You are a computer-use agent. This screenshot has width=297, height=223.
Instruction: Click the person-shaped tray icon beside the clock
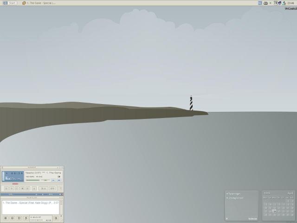(284, 3)
